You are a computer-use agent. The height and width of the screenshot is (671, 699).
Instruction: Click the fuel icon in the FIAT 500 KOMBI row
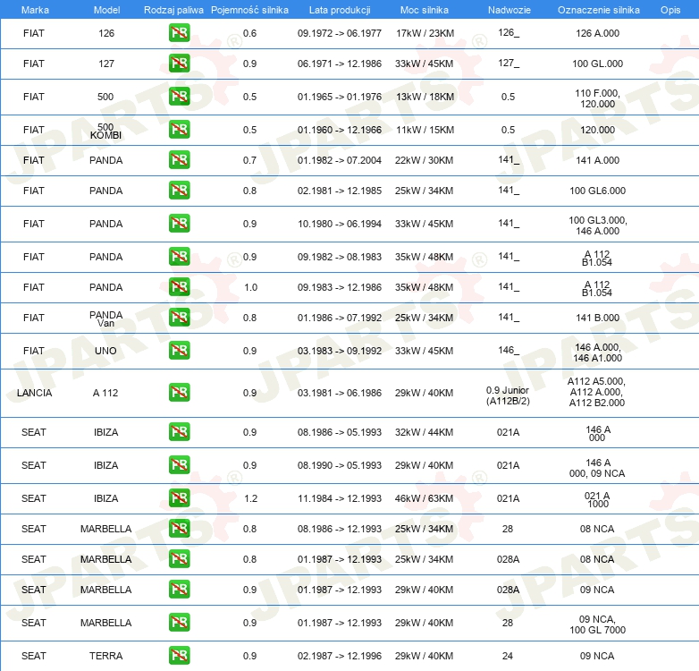point(179,130)
